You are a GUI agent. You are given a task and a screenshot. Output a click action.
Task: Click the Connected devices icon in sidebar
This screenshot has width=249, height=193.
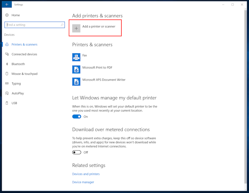click(x=7, y=54)
